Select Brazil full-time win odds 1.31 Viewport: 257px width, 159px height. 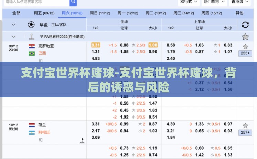pyautogui.click(x=96, y=52)
